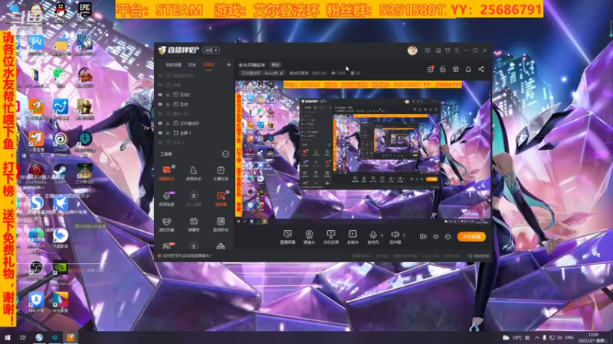The image size is (613, 344).
Task: Click the ENG input indicator in tray
Action: (569, 337)
